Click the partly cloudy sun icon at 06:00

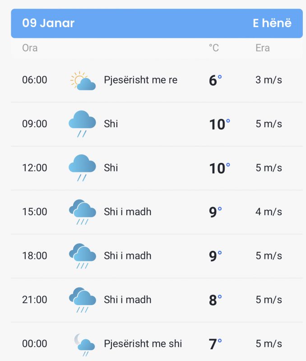pyautogui.click(x=83, y=81)
